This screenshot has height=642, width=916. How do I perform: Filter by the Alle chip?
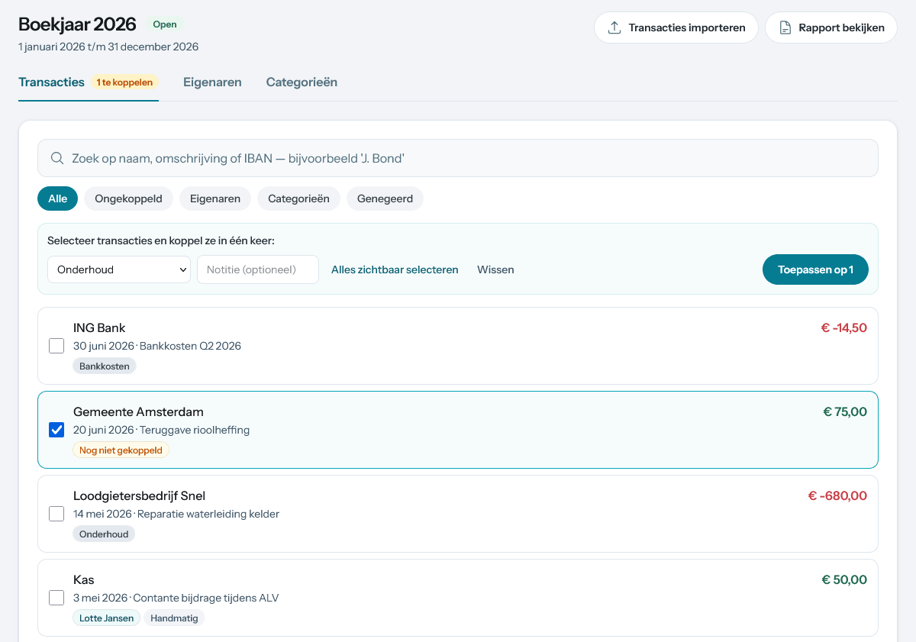57,198
